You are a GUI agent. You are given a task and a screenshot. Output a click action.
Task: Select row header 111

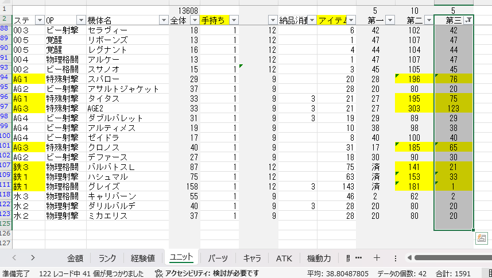click(5, 185)
